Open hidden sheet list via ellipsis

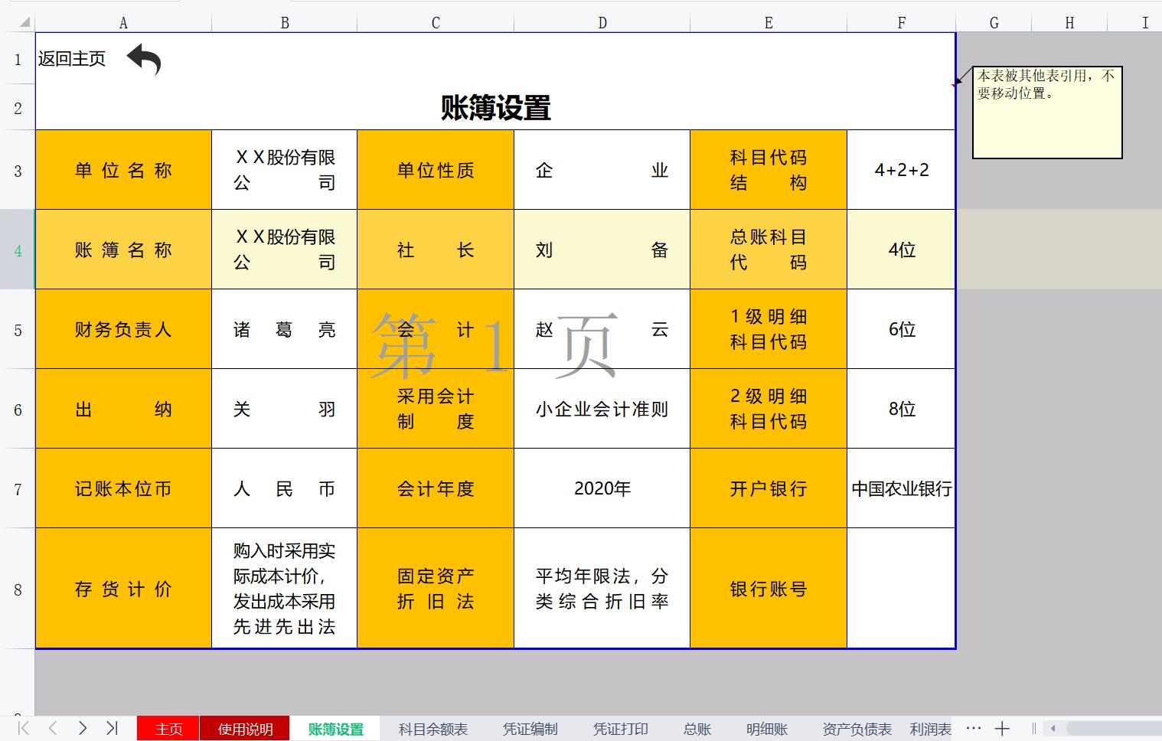point(974,728)
